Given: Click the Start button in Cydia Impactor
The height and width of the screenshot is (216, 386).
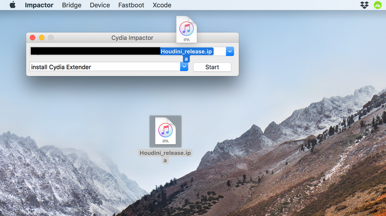Looking at the screenshot, I should click(x=212, y=67).
